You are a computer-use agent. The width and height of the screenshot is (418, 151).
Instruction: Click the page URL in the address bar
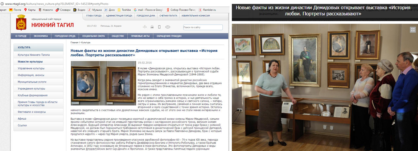[x=57, y=3]
